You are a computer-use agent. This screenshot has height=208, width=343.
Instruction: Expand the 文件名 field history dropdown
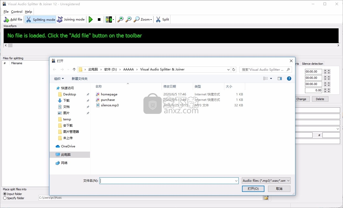click(x=236, y=181)
